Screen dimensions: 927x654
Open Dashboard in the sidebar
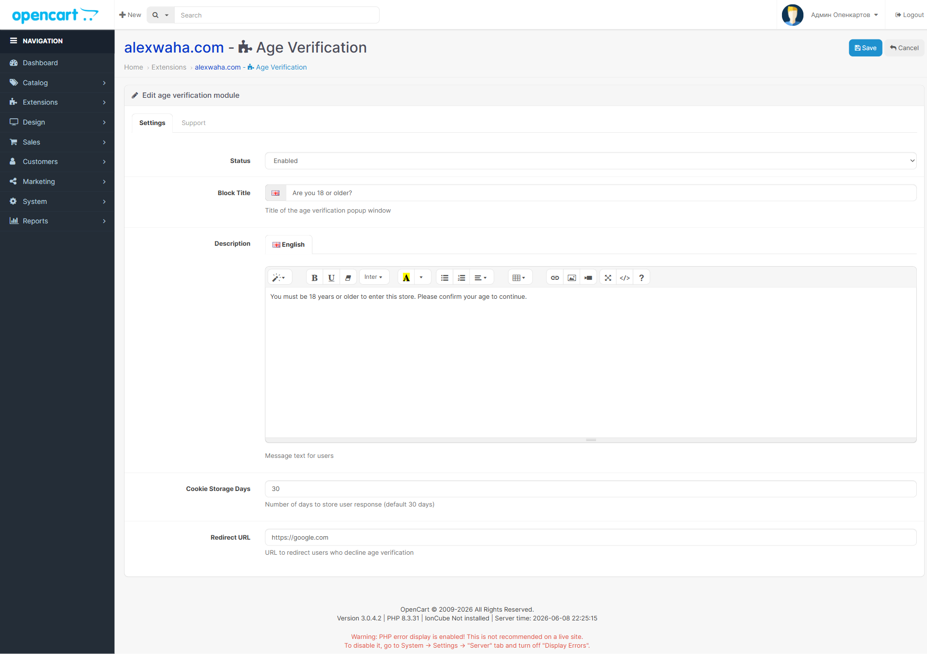coord(57,63)
